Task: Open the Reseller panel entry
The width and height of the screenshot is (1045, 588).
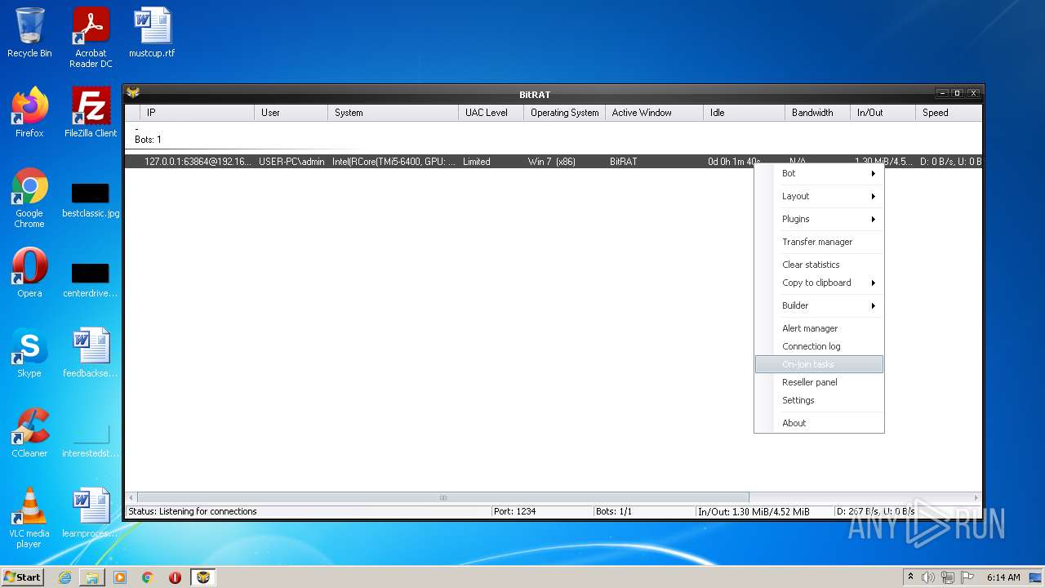Action: point(819,382)
